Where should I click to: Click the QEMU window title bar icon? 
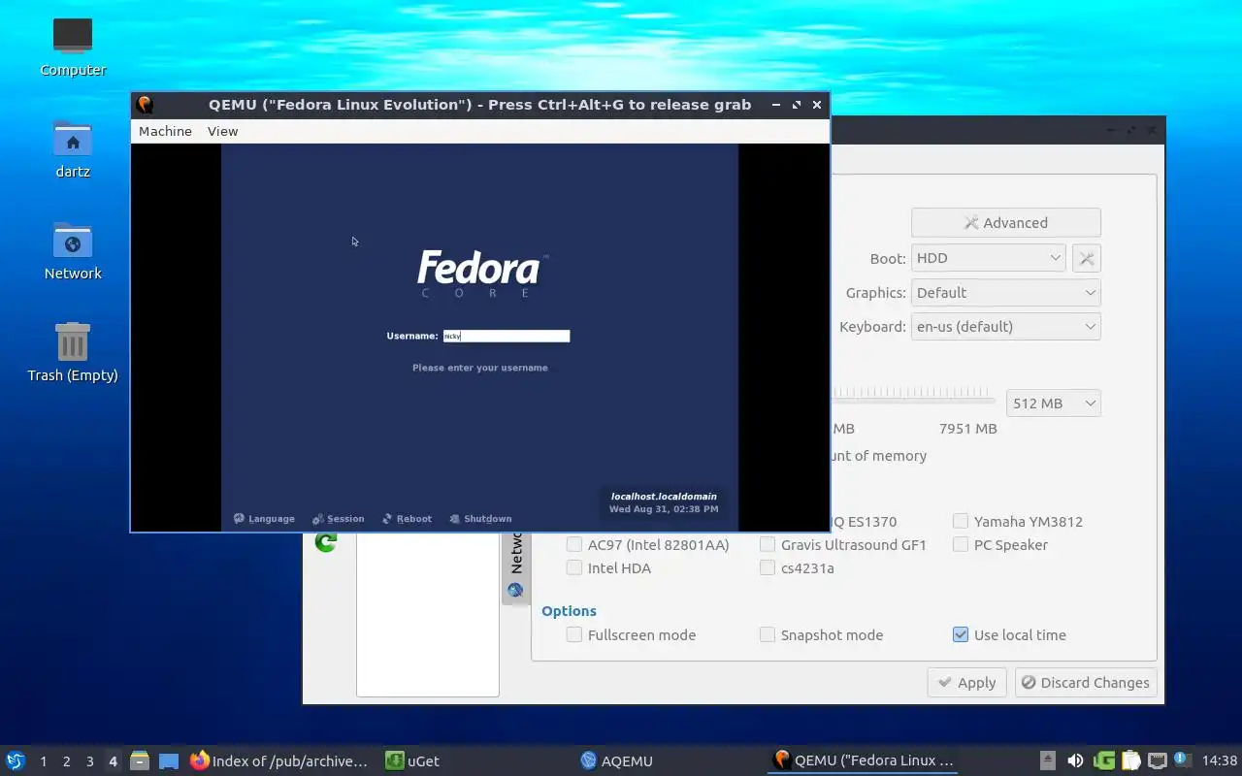[x=145, y=105]
